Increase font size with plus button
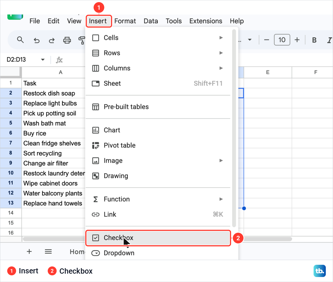 (x=297, y=40)
